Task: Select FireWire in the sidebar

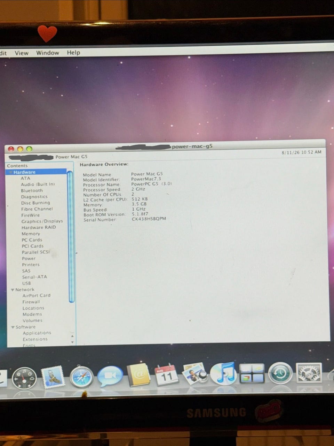Action: pos(31,215)
